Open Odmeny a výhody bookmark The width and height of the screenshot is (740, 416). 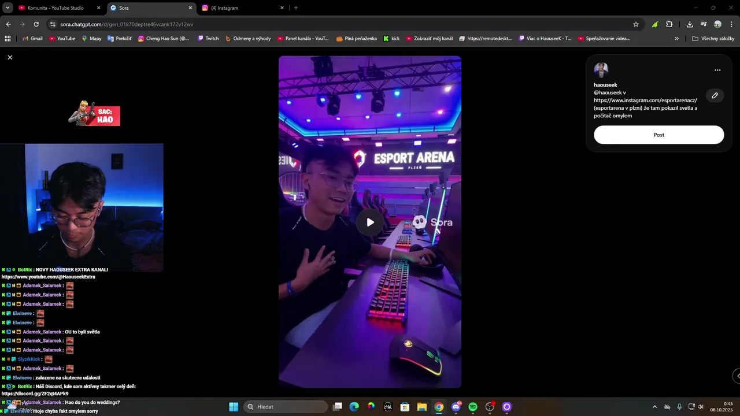[x=248, y=39]
